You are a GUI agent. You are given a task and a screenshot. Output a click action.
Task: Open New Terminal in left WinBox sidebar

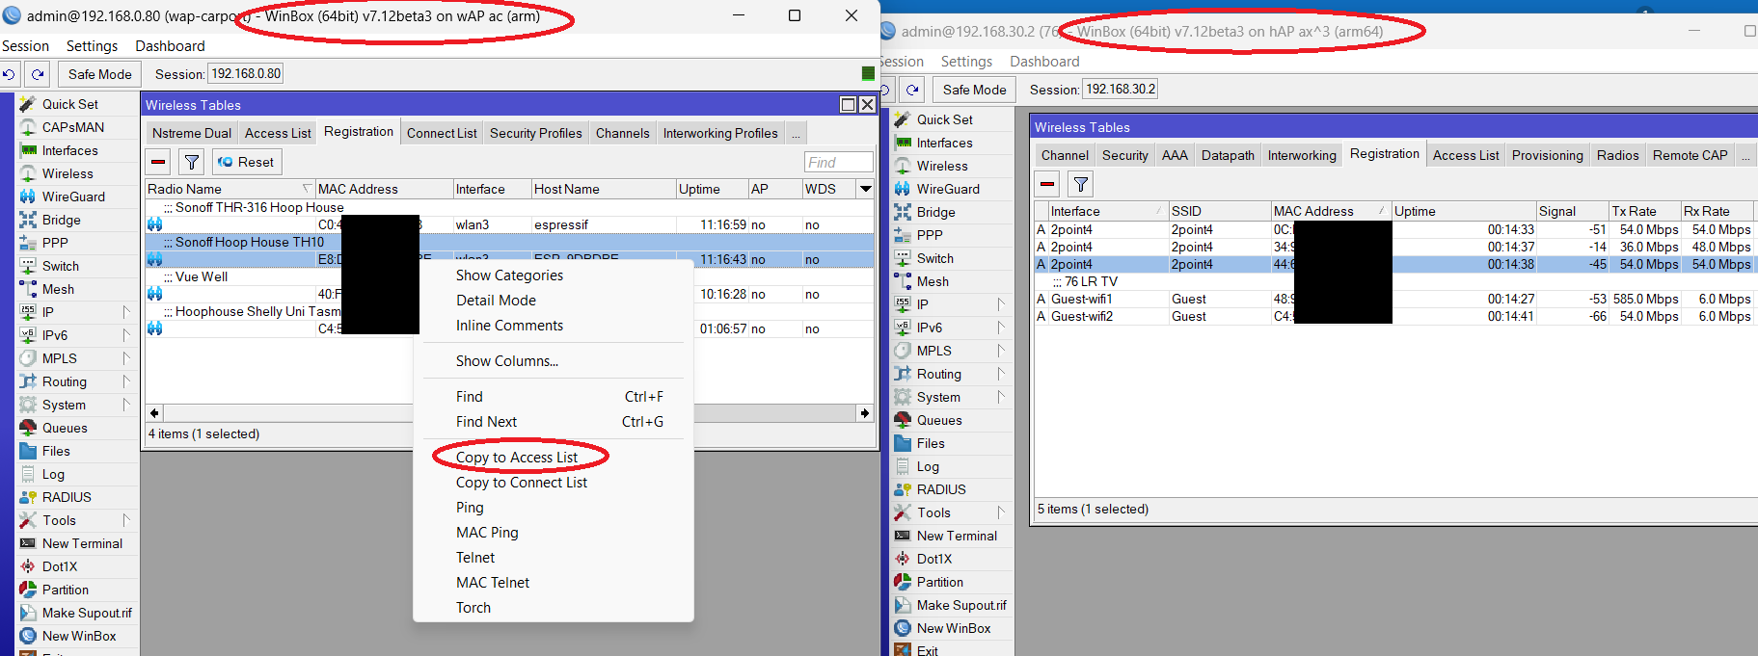[82, 543]
